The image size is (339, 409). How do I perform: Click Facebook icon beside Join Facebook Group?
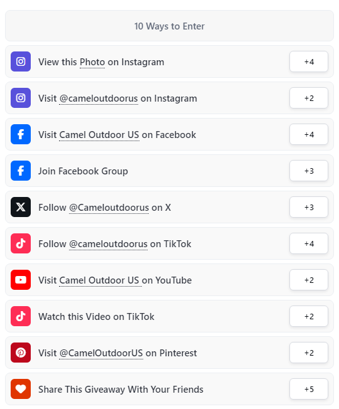click(21, 171)
